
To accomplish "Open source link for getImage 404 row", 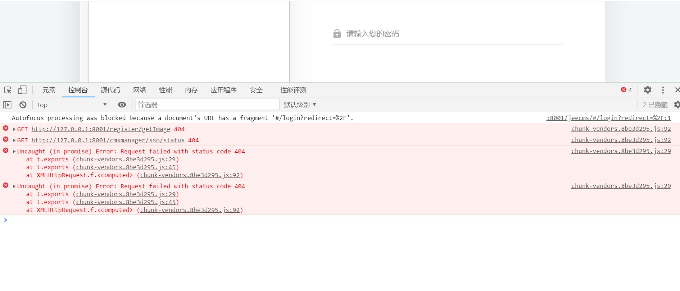I will tap(621, 129).
